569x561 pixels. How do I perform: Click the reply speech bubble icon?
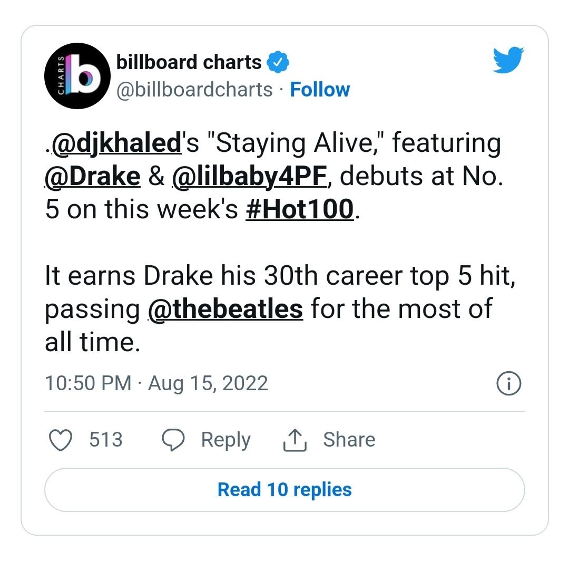pos(172,440)
